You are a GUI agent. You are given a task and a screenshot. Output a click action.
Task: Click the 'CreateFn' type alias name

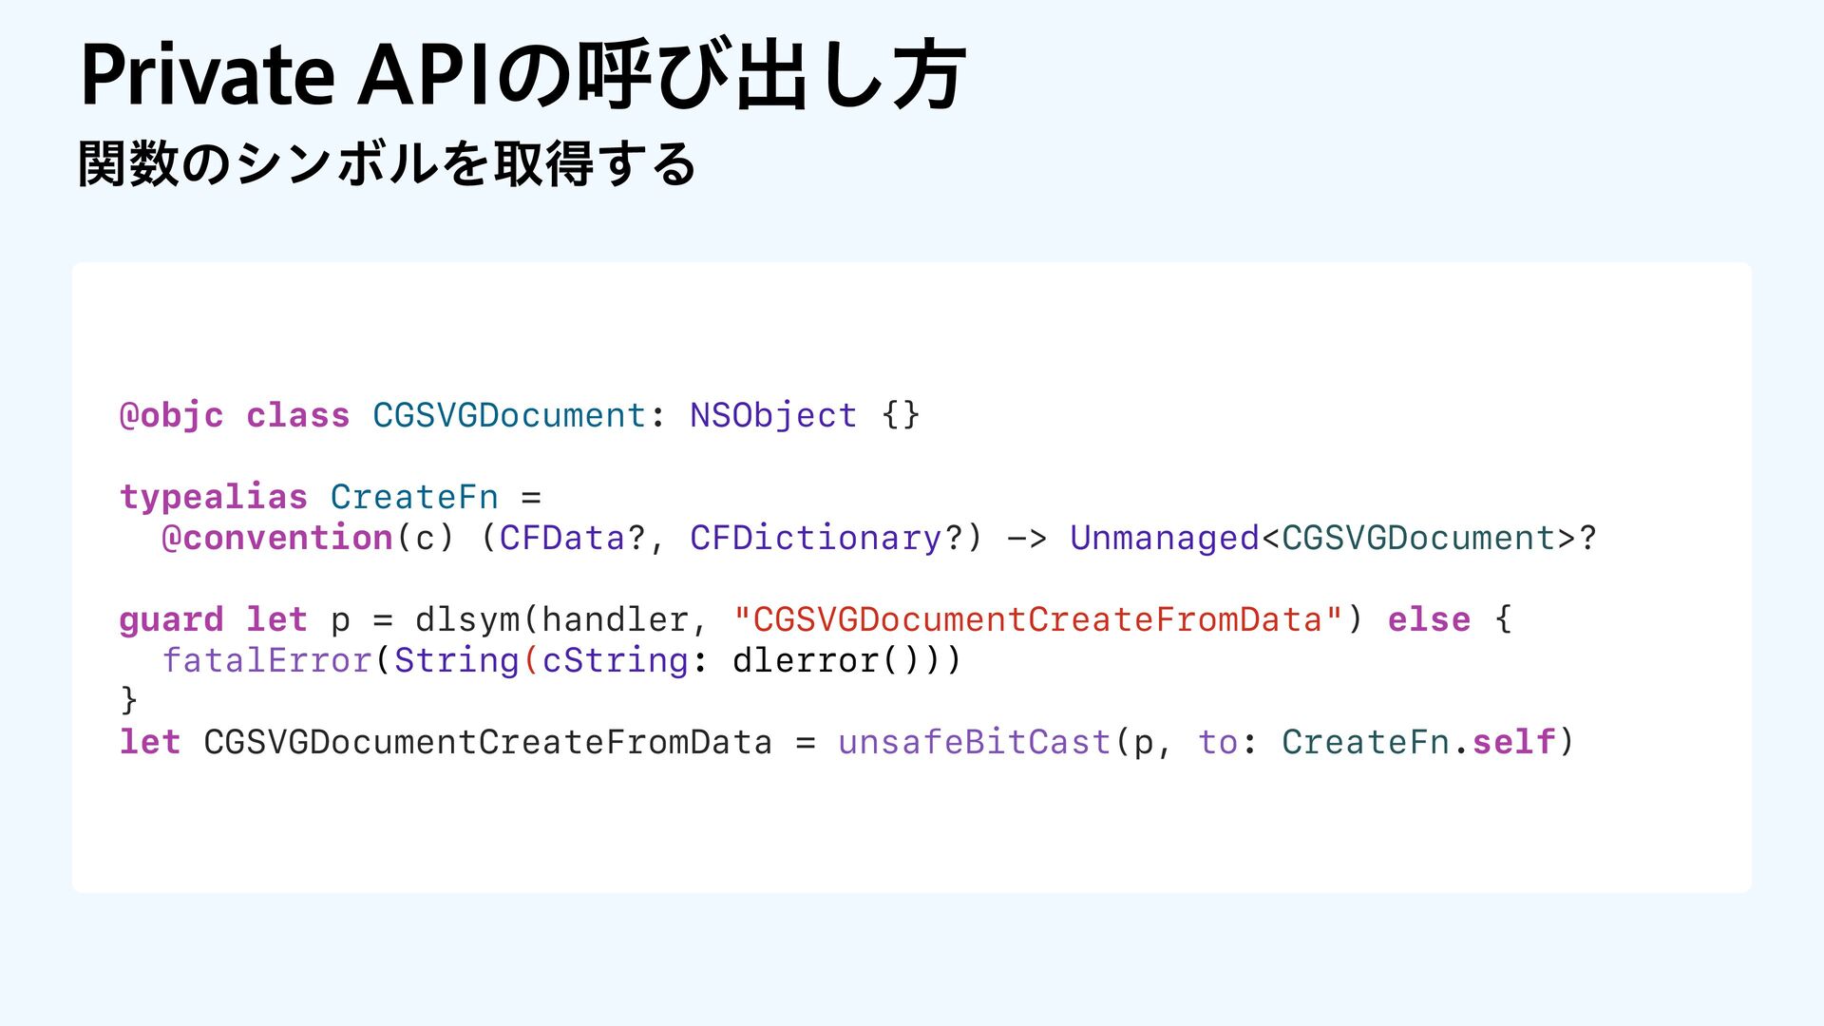click(x=414, y=497)
